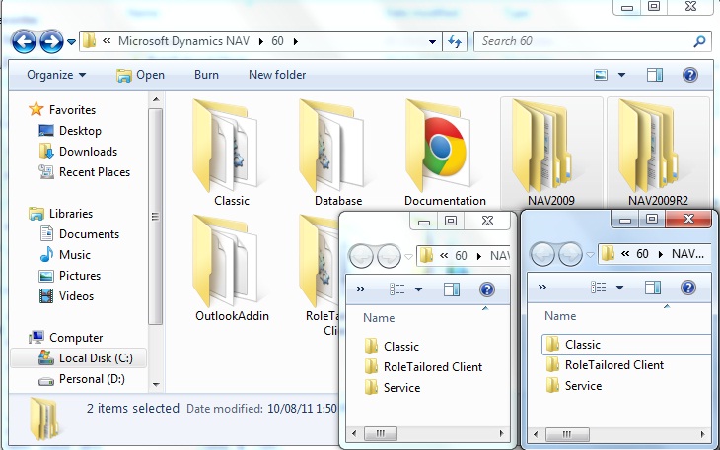Open the Pictures library
Viewport: 720px width, 450px height.
point(80,276)
